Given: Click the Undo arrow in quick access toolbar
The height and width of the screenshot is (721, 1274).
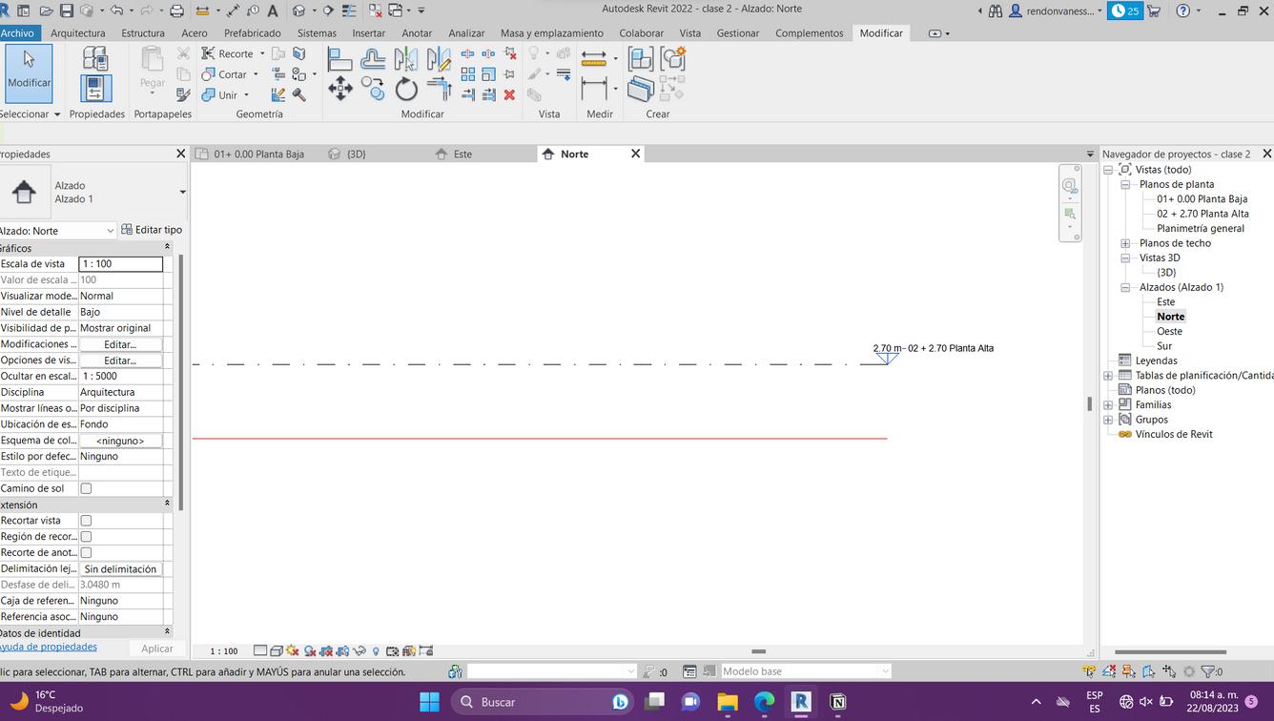Looking at the screenshot, I should click(x=116, y=10).
